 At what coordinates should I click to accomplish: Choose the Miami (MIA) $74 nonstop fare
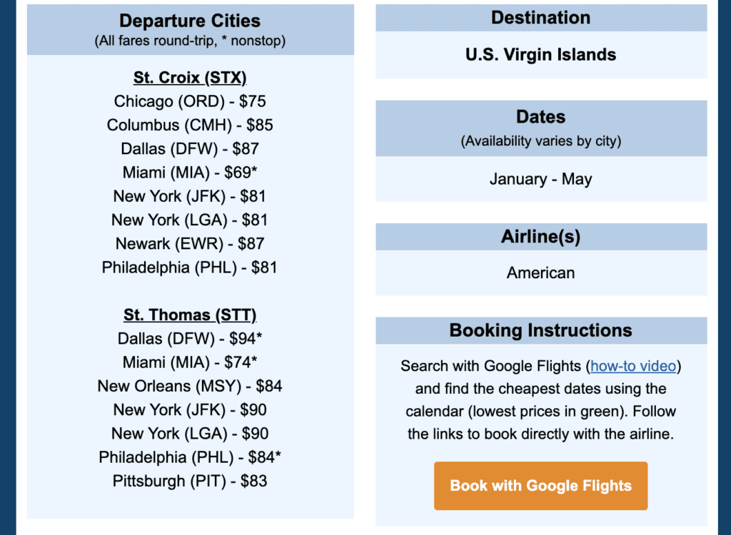point(190,362)
